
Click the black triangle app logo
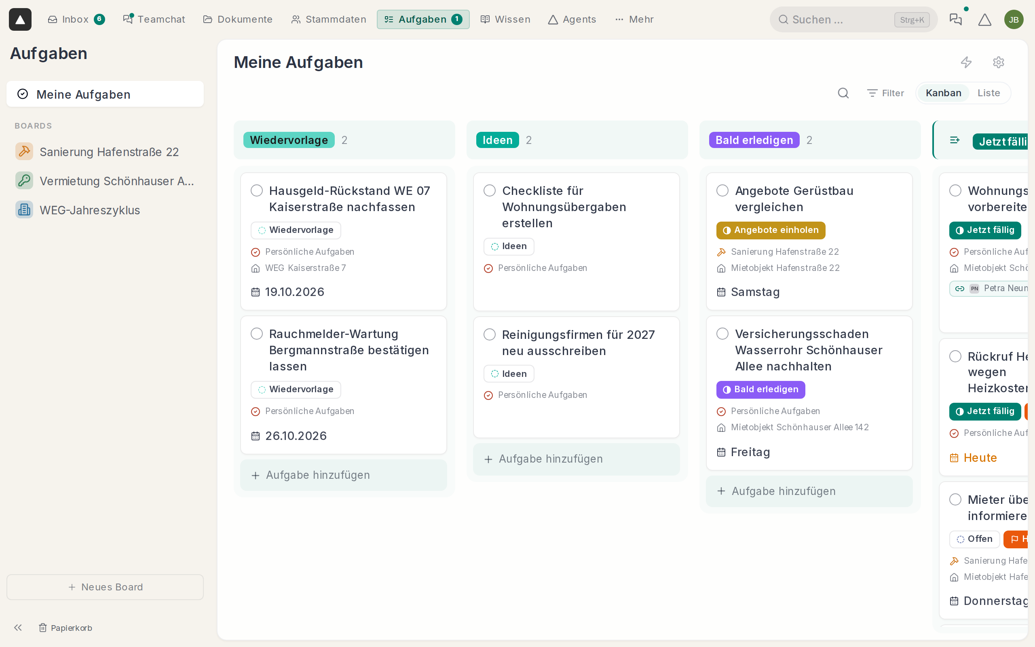20,19
